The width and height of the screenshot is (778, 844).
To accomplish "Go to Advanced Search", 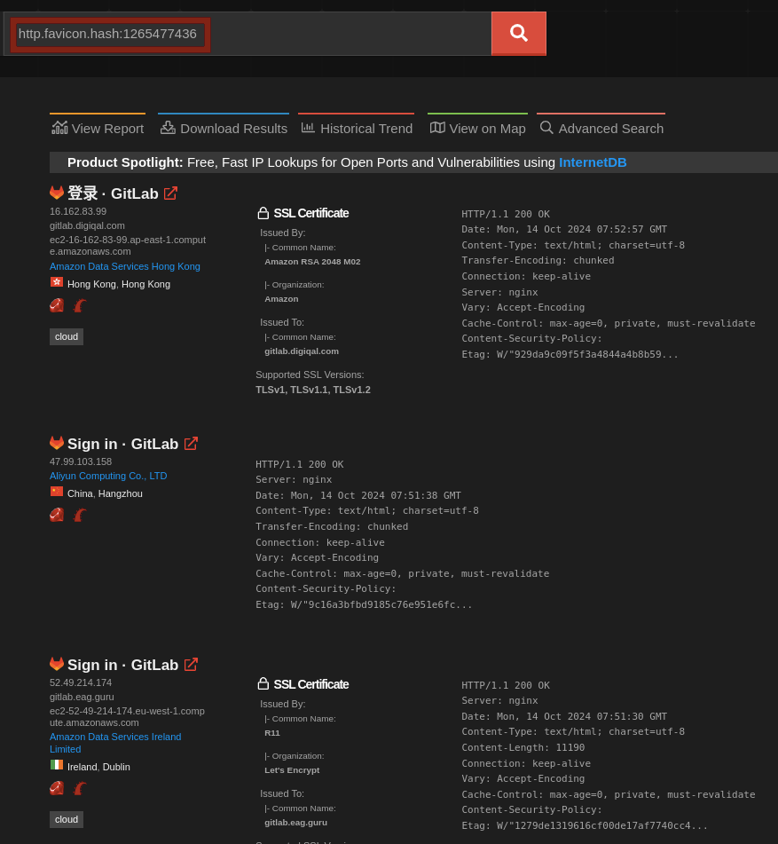I will (601, 128).
